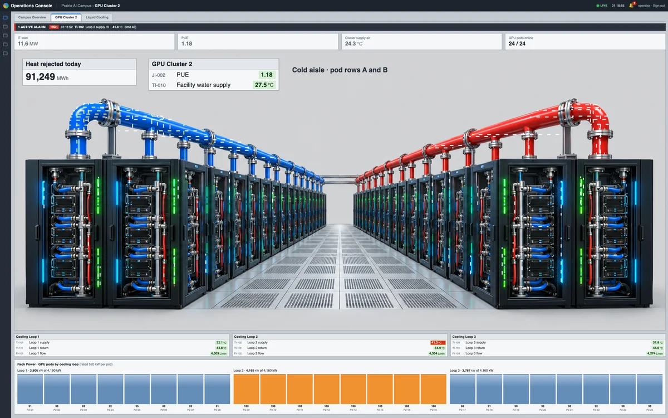Image resolution: width=668 pixels, height=418 pixels.
Task: Click the Cooling Loop 3 panel header
Action: [558, 337]
